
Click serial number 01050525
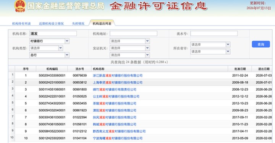[80, 96]
